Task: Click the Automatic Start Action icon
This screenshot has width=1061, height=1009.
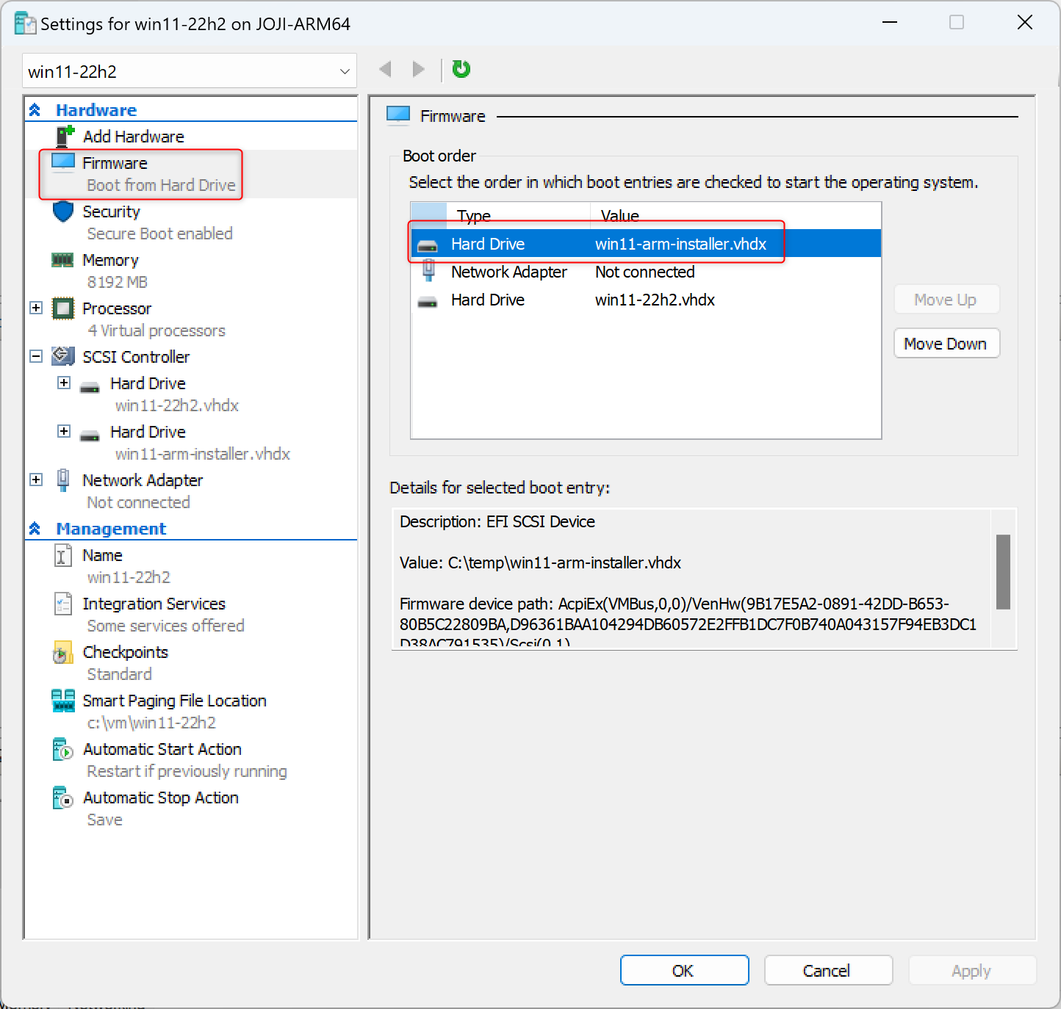Action: (63, 749)
